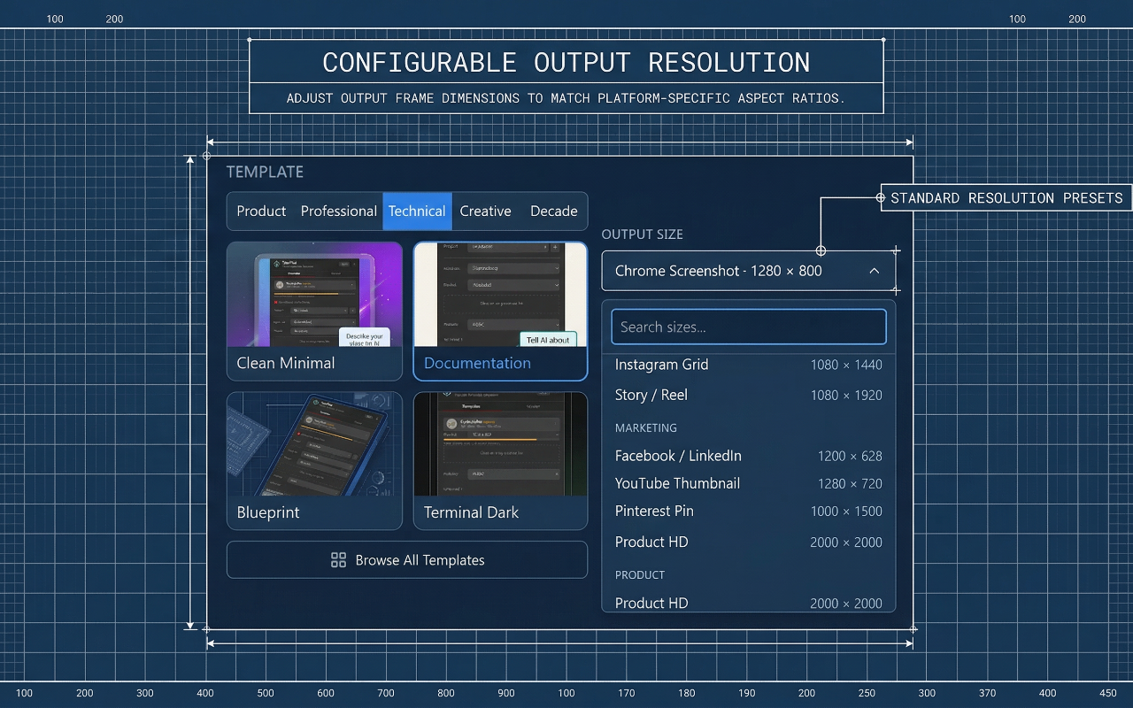1133x708 pixels.
Task: Click the Browse All Templates button
Action: click(407, 559)
